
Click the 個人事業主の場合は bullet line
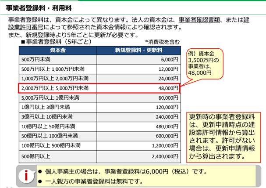pos(122,171)
